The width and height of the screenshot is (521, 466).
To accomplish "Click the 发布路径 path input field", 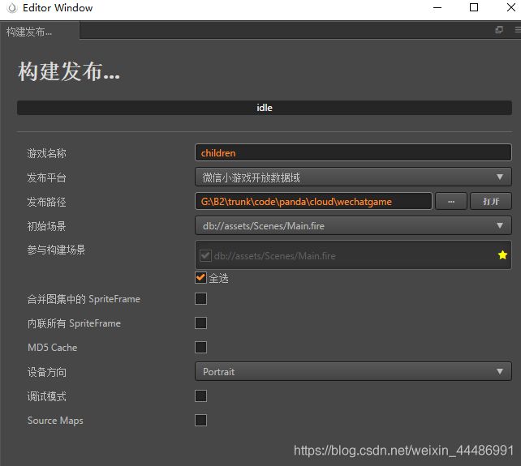I will pyautogui.click(x=313, y=202).
